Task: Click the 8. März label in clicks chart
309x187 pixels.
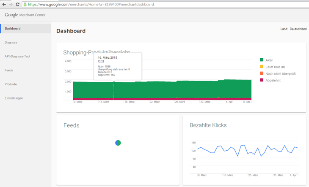Action: 202,175
